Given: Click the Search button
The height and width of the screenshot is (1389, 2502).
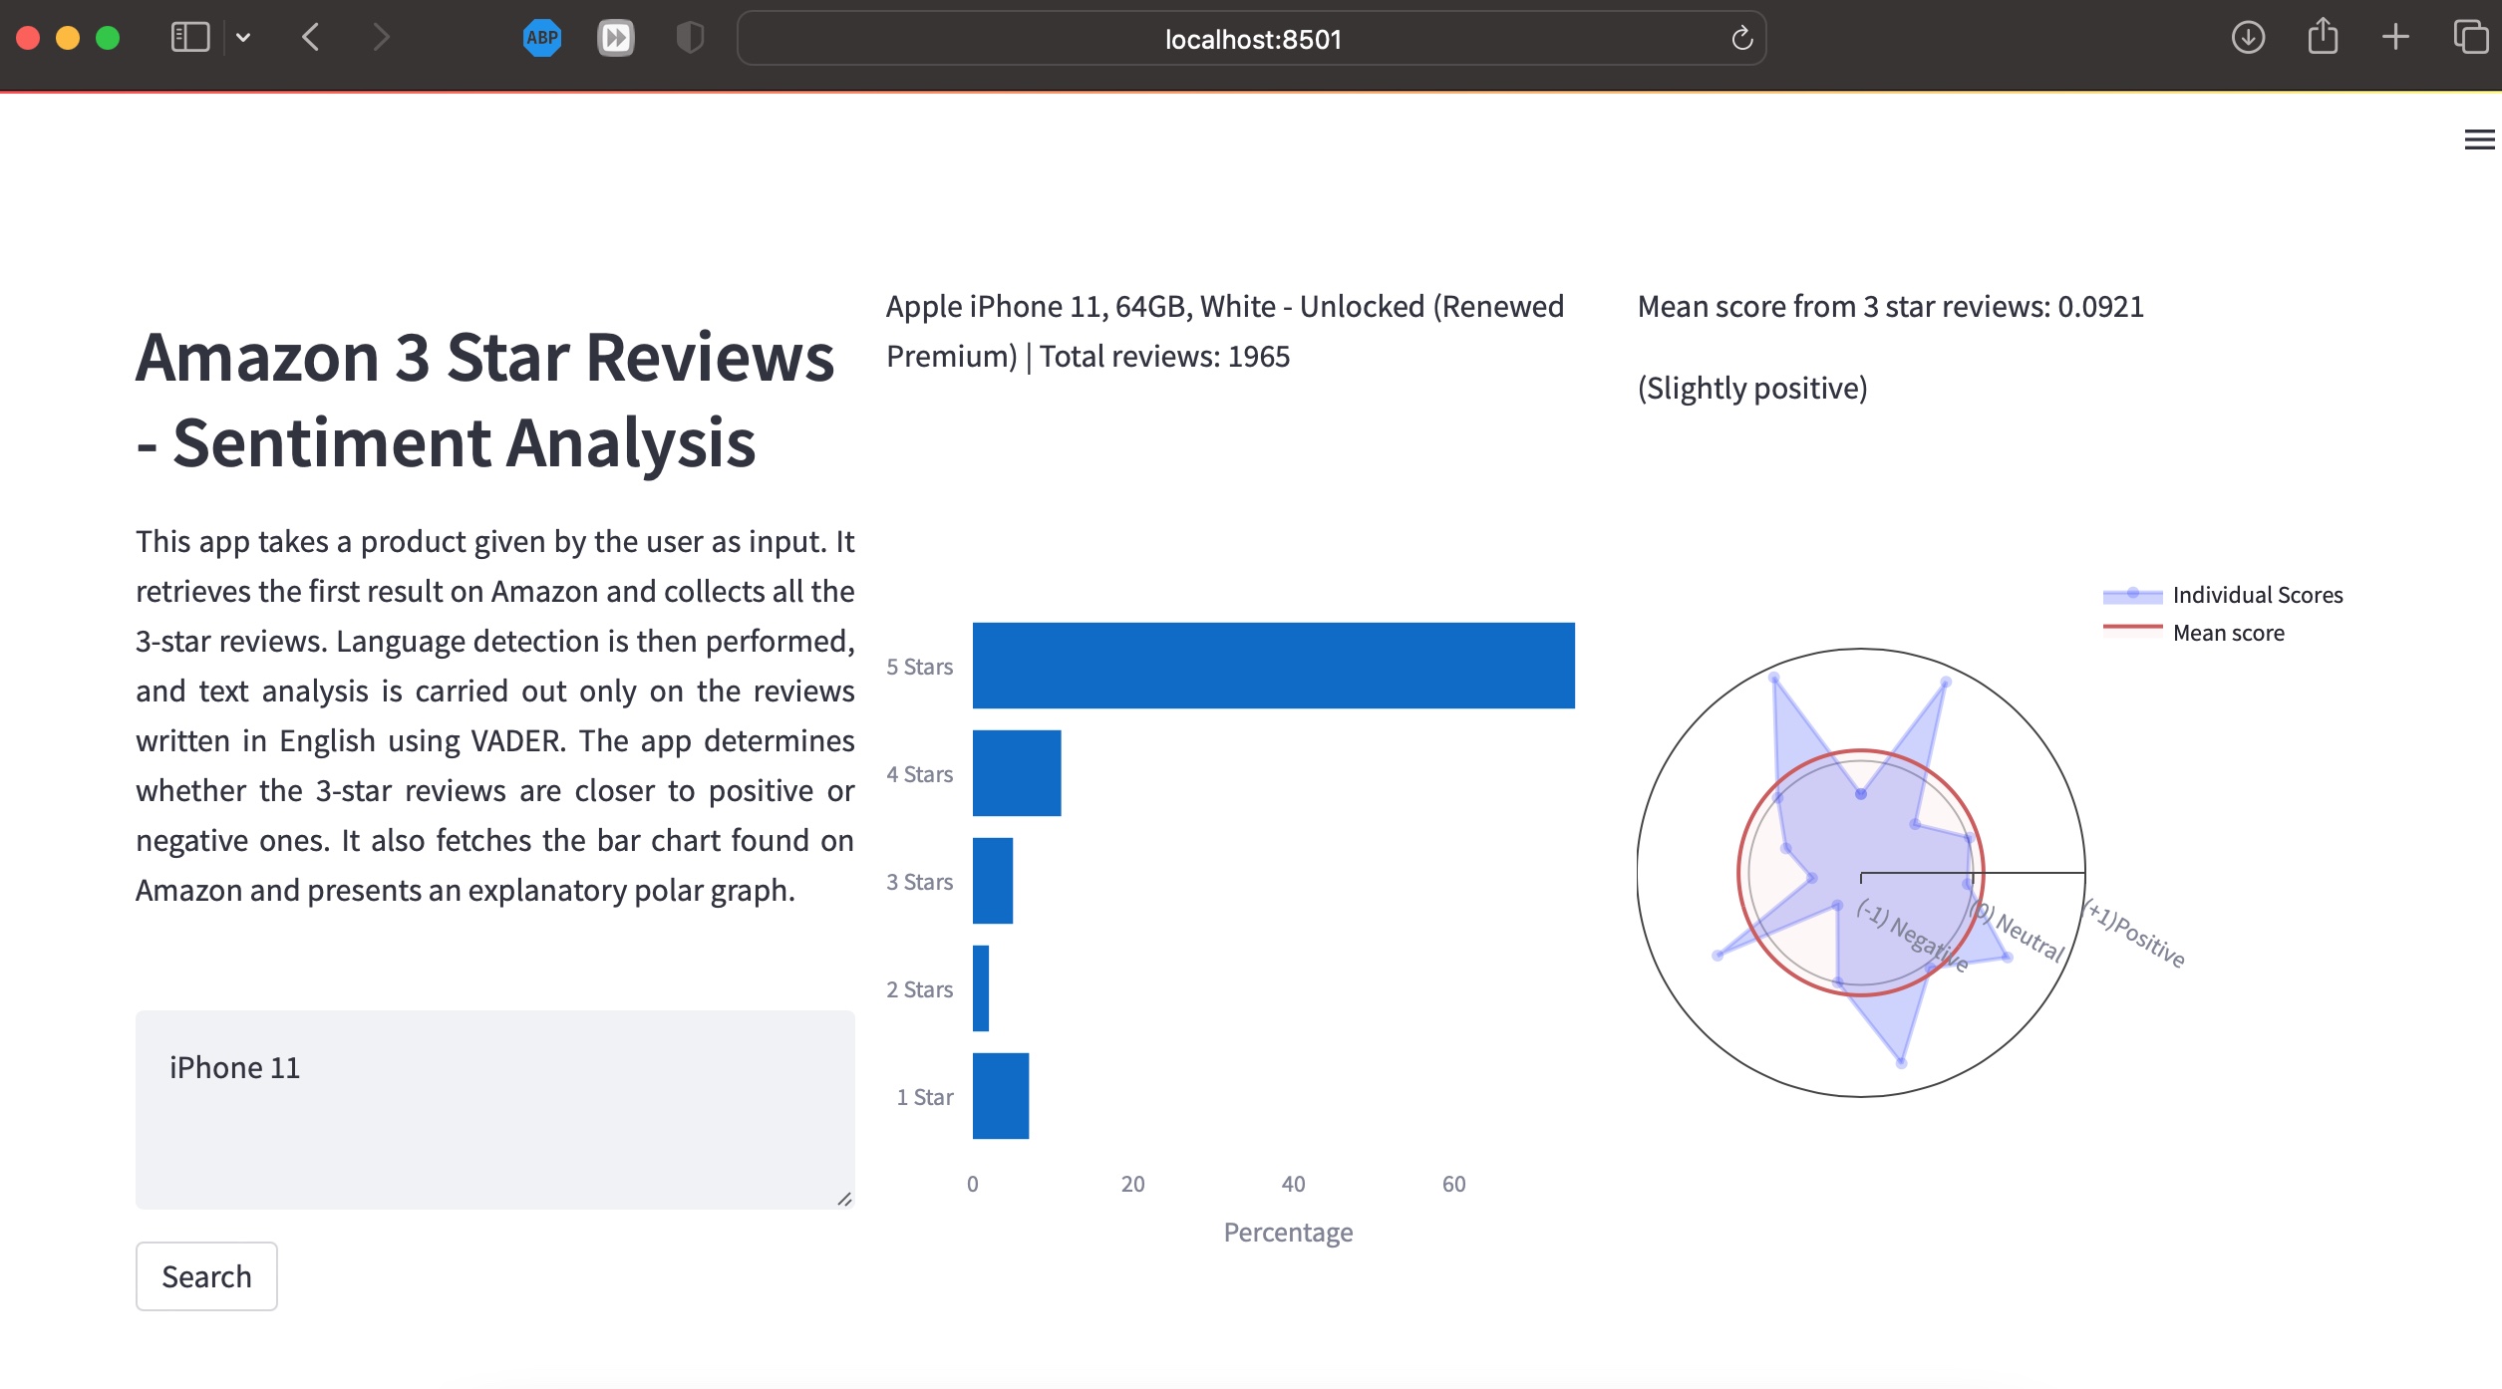Looking at the screenshot, I should [x=205, y=1275].
